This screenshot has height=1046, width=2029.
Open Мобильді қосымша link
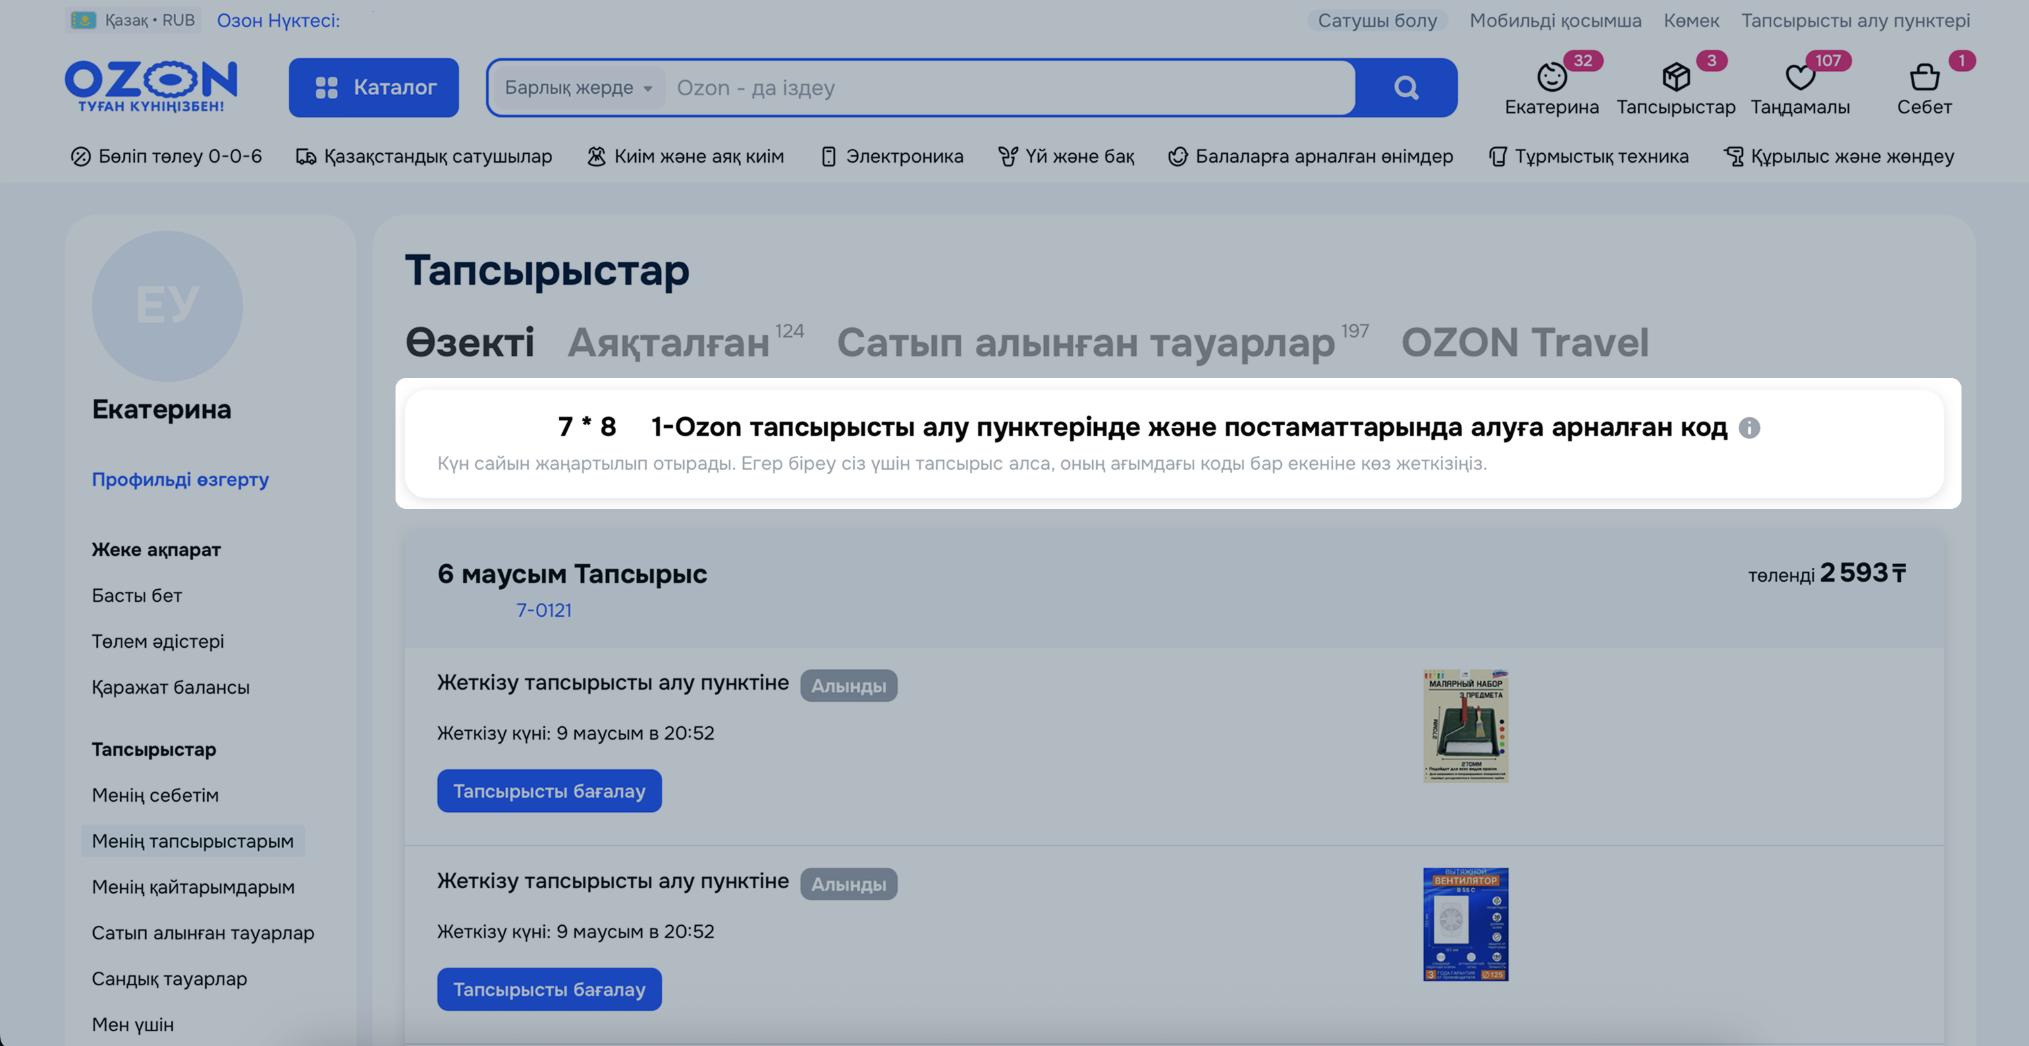click(x=1556, y=20)
